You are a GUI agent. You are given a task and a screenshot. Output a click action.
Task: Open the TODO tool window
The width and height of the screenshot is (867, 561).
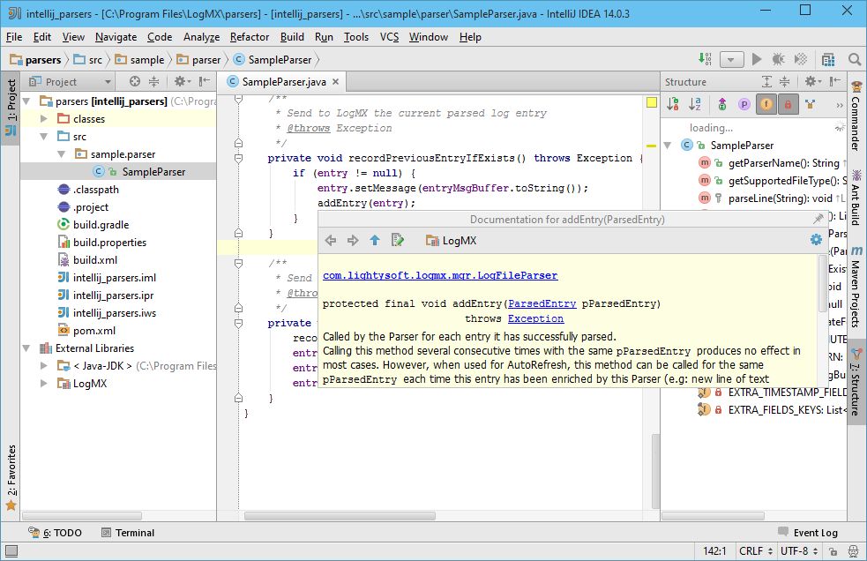pos(55,532)
